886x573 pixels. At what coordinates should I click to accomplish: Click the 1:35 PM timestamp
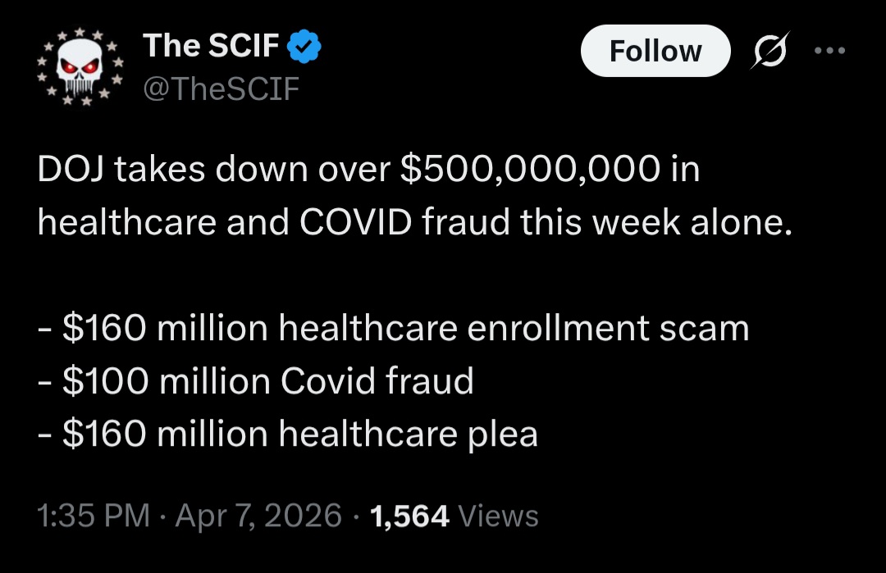[x=94, y=516]
